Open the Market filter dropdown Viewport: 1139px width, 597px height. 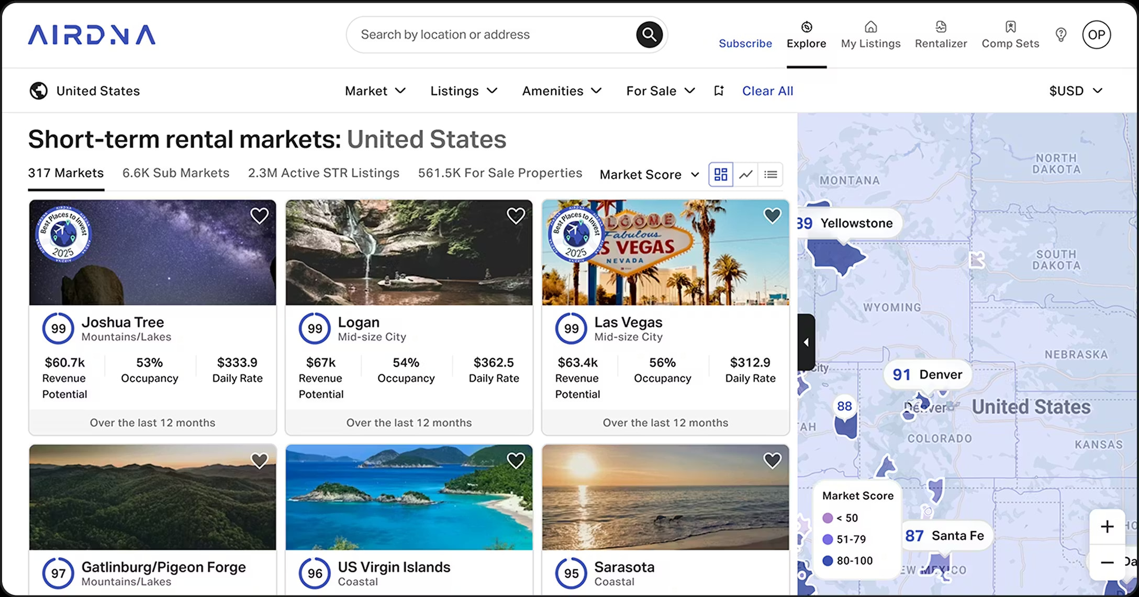click(x=375, y=91)
